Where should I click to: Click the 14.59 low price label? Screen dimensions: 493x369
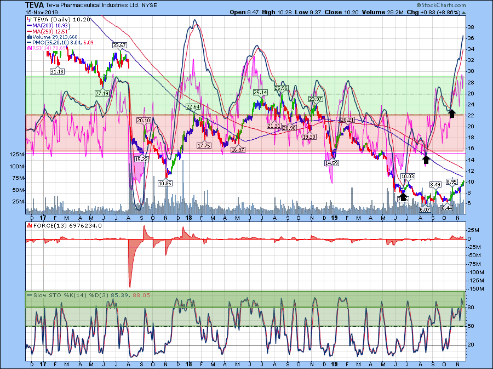pos(331,163)
